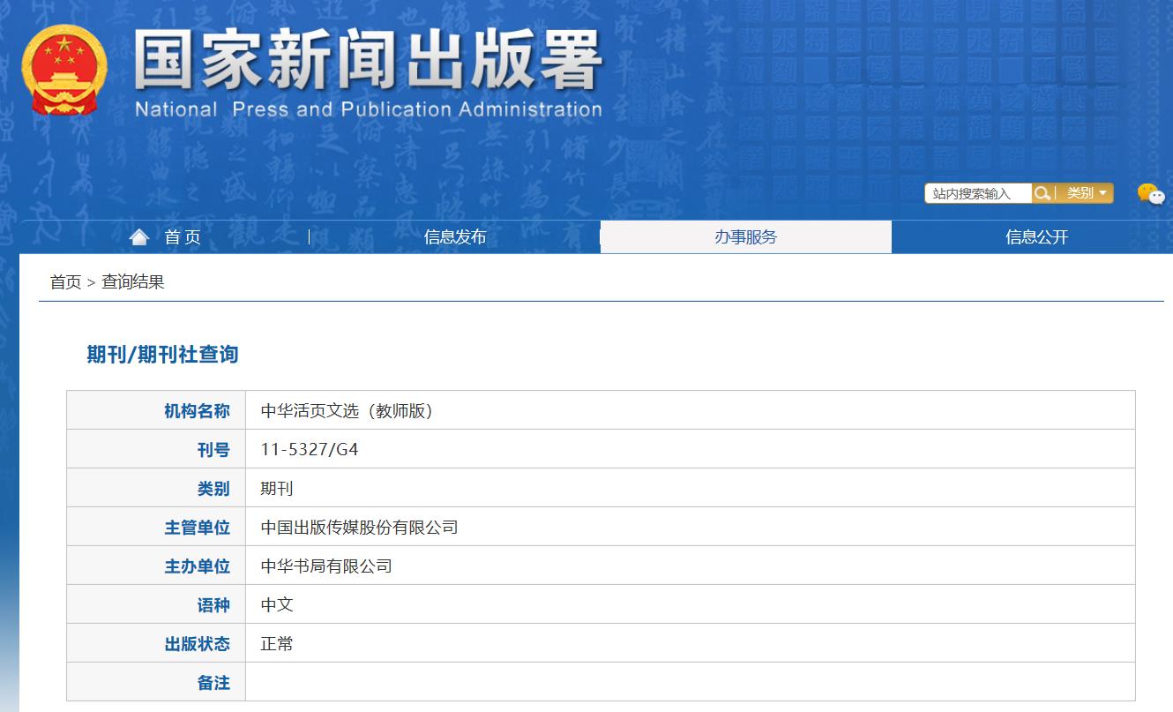Open the 信息公开 menu
Image resolution: width=1173 pixels, height=712 pixels.
click(x=1036, y=236)
